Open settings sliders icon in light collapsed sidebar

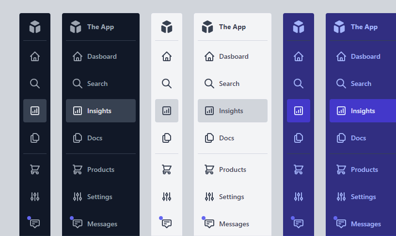click(x=167, y=197)
